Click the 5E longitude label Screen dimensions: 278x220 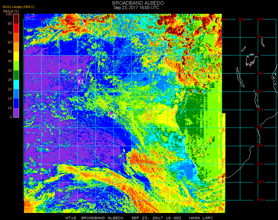pyautogui.click(x=152, y=19)
